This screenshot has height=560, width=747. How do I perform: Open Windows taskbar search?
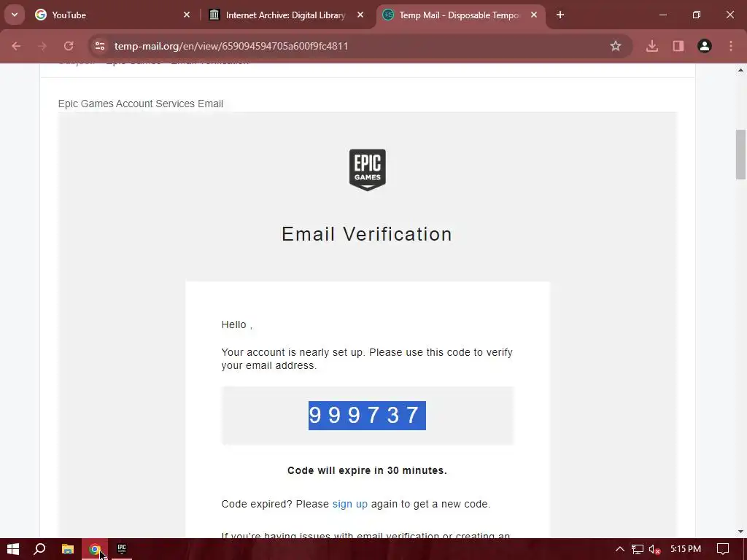pos(39,549)
